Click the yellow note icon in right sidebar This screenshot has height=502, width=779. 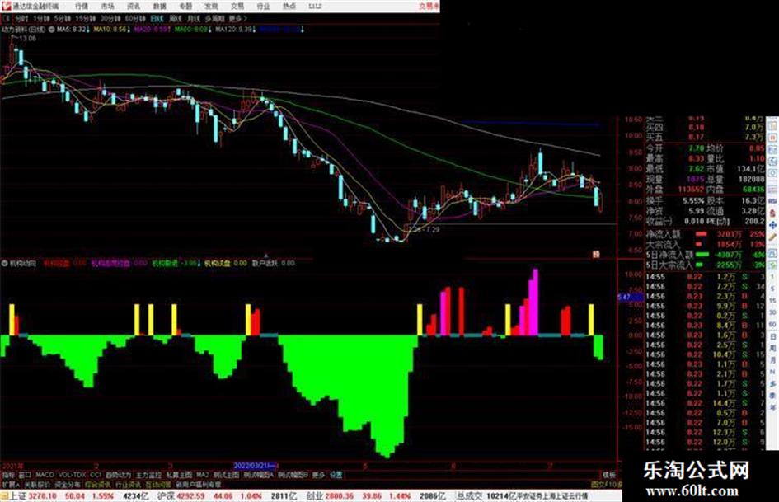coord(772,125)
